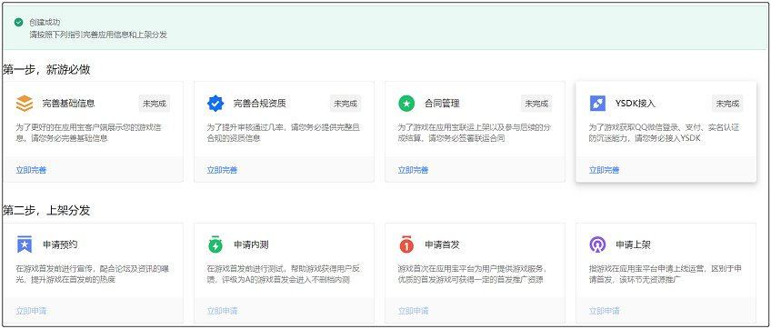Click the 未完成 status badge on 完善基础信息

tap(155, 104)
